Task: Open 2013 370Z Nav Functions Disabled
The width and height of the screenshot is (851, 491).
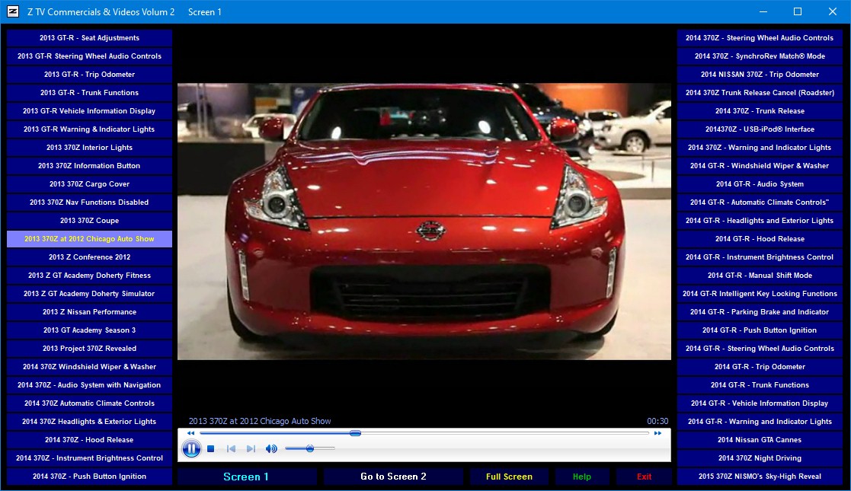Action: click(x=90, y=202)
